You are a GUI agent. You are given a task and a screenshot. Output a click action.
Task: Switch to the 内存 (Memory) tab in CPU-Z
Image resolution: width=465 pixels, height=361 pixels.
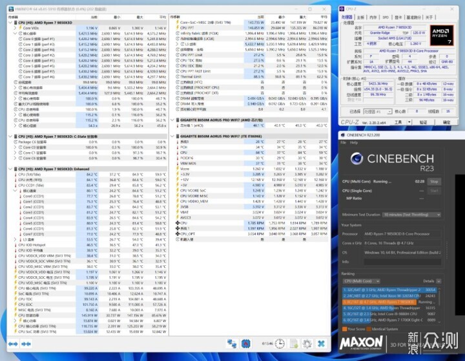pyautogui.click(x=373, y=17)
